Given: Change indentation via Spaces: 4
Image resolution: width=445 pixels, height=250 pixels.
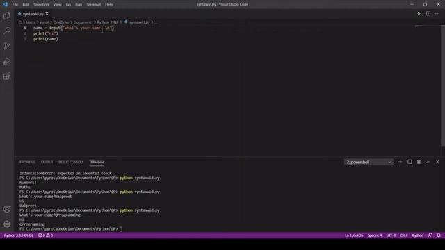Looking at the screenshot, I should pos(375,235).
